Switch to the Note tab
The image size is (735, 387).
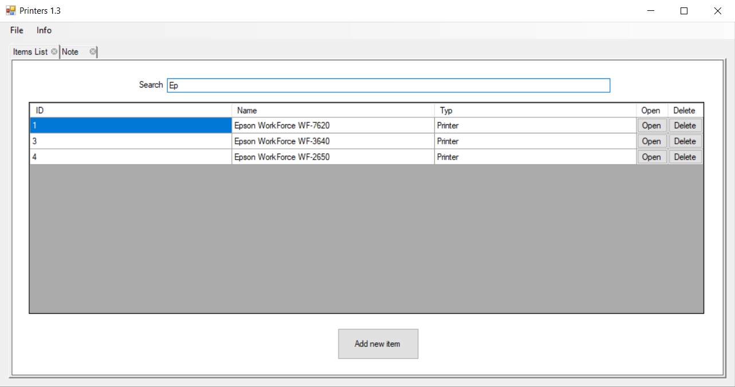tap(70, 52)
